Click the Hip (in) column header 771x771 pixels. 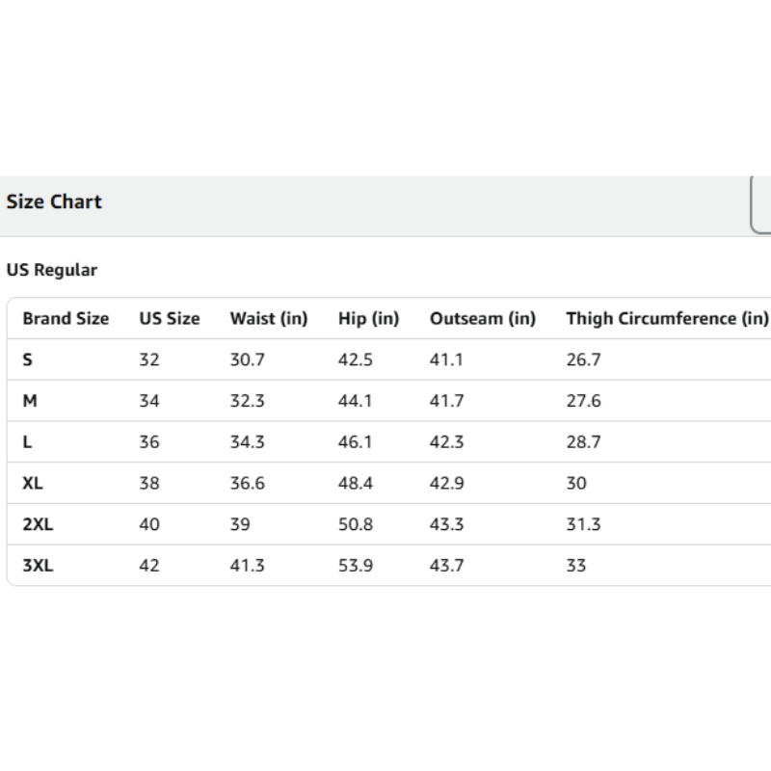pos(368,319)
